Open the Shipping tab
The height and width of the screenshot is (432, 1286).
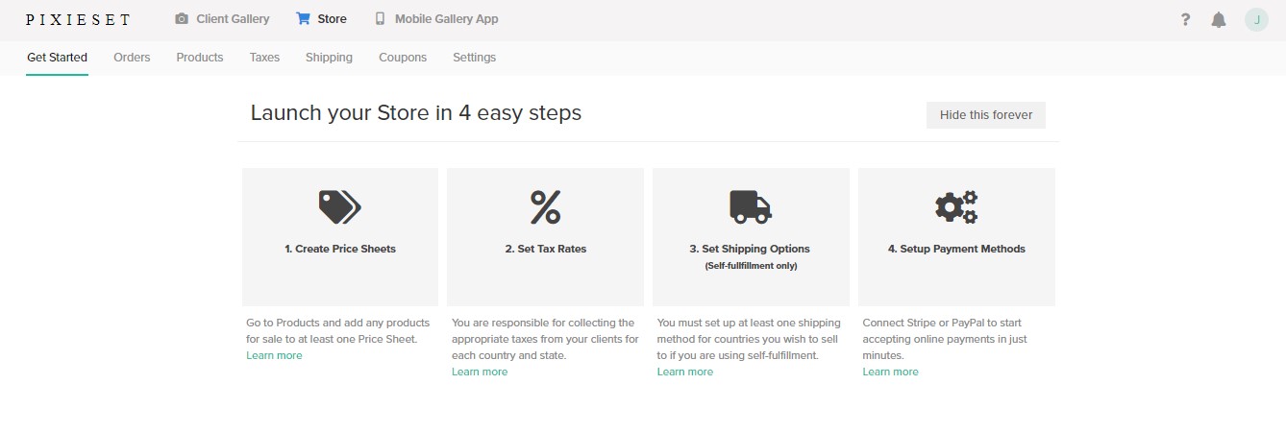point(329,58)
